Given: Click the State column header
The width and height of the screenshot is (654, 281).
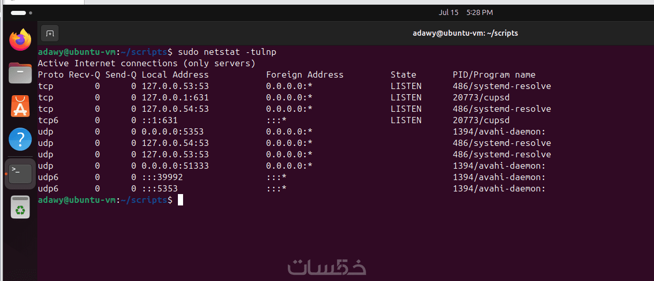Looking at the screenshot, I should tap(403, 75).
